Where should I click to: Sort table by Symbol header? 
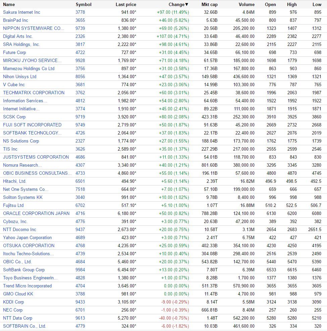coord(84,4)
